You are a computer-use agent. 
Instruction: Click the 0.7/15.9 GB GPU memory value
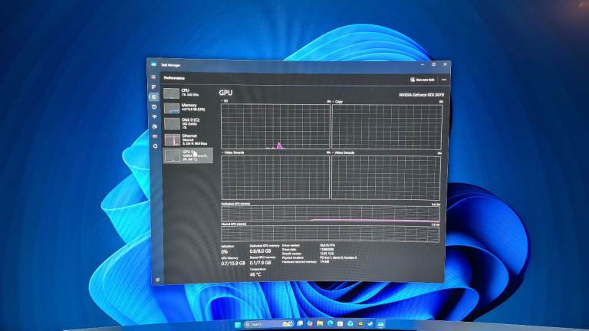click(233, 264)
